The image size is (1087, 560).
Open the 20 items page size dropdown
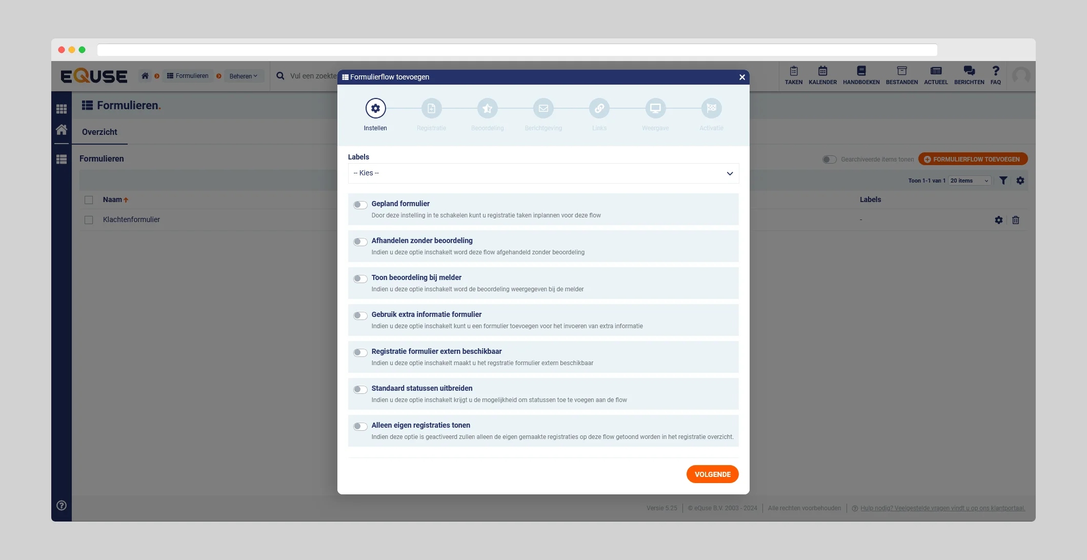(x=969, y=181)
